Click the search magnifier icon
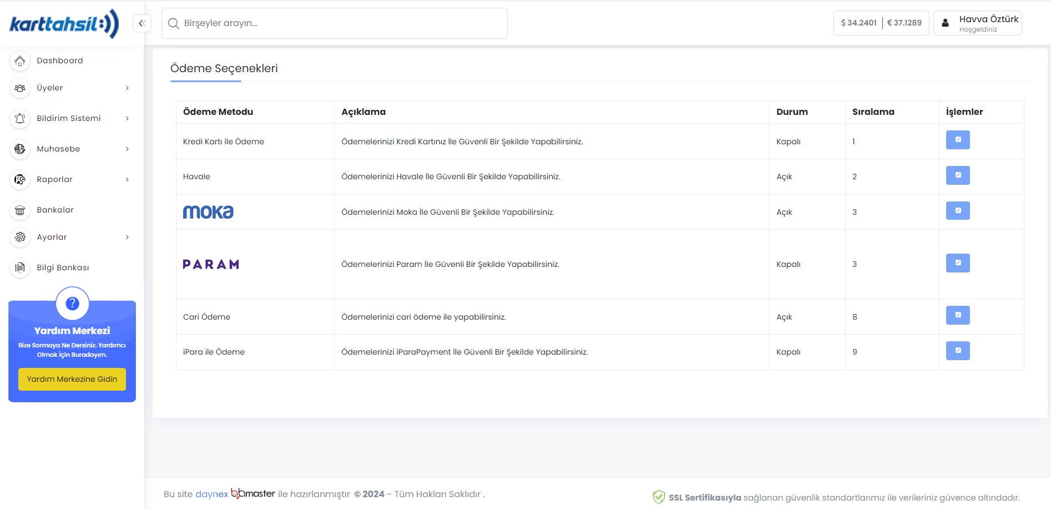This screenshot has height=510, width=1051. coord(174,23)
